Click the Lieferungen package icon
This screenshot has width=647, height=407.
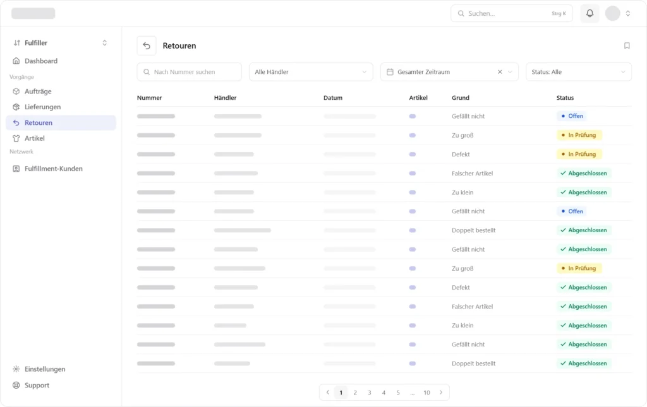(16, 107)
